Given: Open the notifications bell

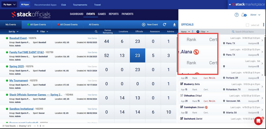Looking at the screenshot, I should [x=243, y=15].
